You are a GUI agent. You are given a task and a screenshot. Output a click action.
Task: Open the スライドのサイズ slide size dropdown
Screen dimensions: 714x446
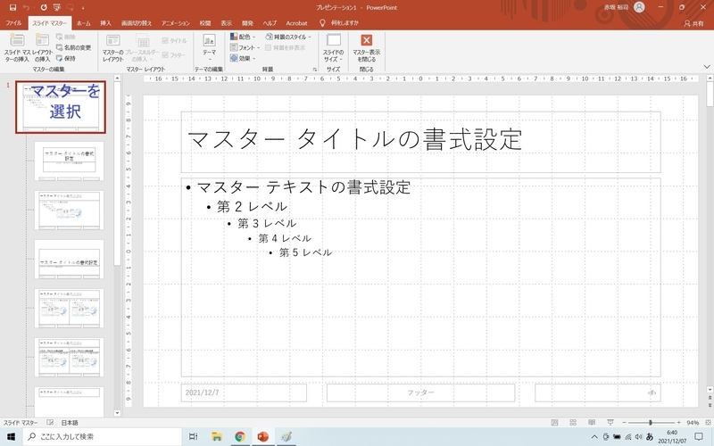(333, 48)
